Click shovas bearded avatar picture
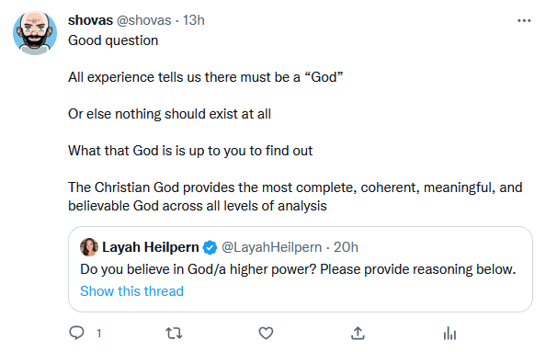Screen dimensions: 546x352 (35, 33)
